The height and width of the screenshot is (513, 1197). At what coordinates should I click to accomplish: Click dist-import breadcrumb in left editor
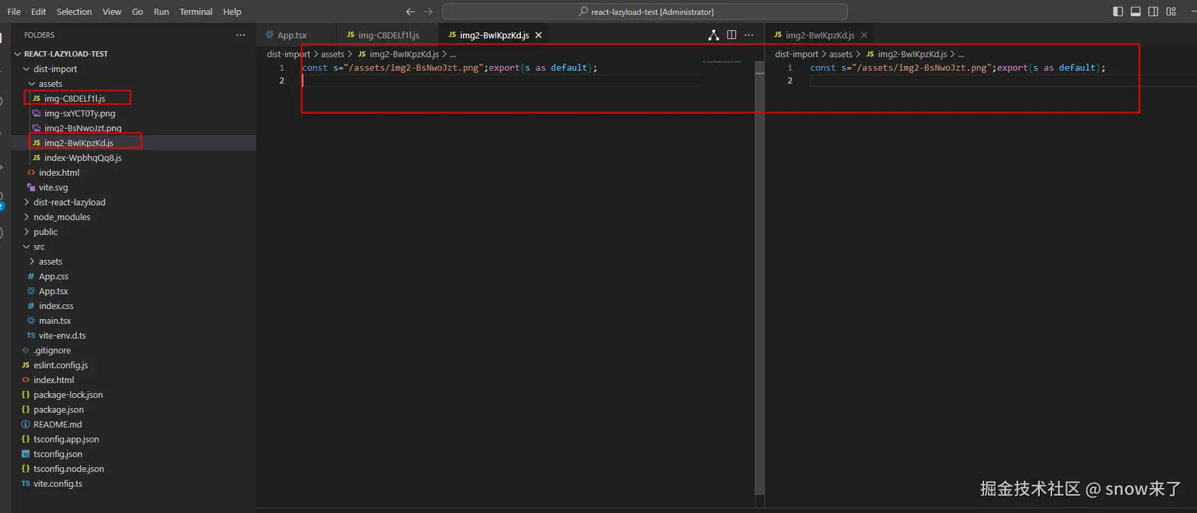(x=288, y=54)
